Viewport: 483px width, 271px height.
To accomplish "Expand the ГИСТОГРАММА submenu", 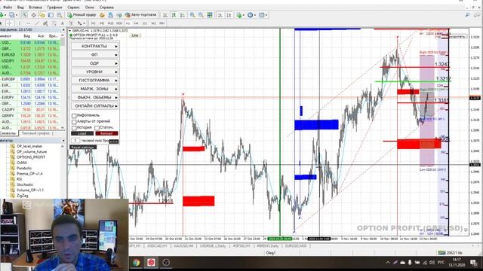I will tap(94, 81).
